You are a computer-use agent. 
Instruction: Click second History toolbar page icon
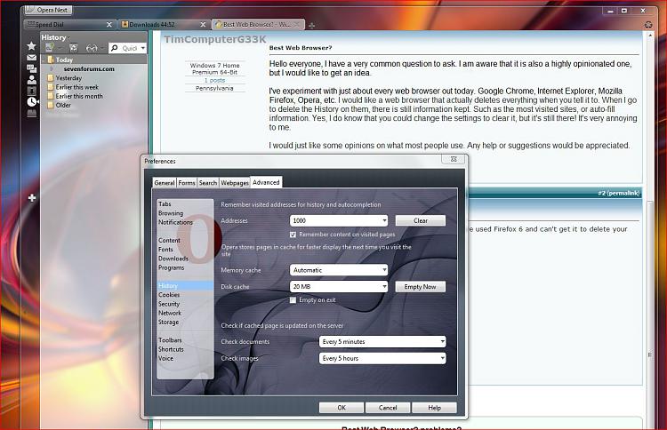73,48
